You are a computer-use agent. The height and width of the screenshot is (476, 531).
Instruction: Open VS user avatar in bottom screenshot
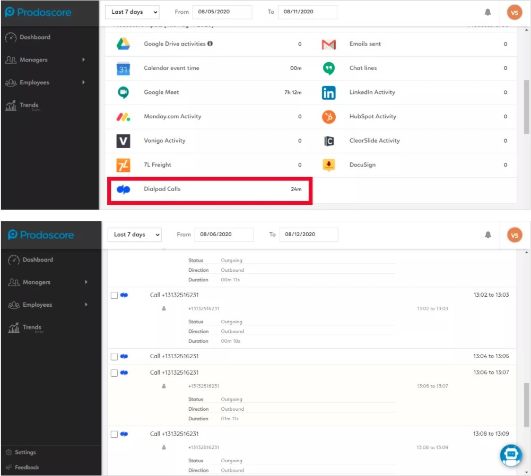515,235
